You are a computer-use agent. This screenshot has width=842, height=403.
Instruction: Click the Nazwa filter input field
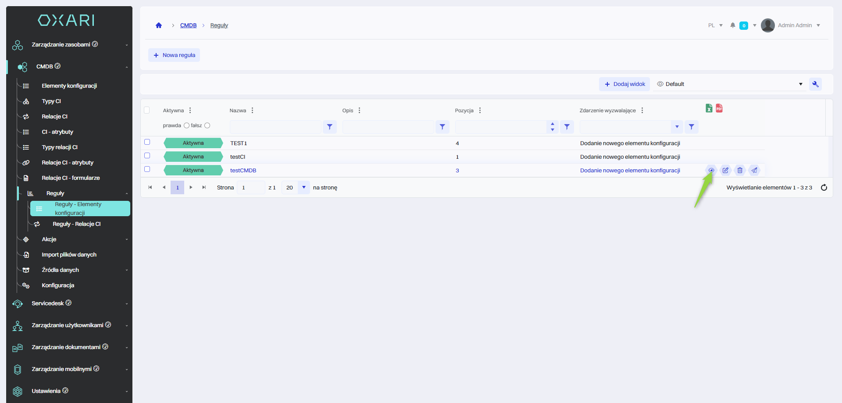pyautogui.click(x=275, y=127)
